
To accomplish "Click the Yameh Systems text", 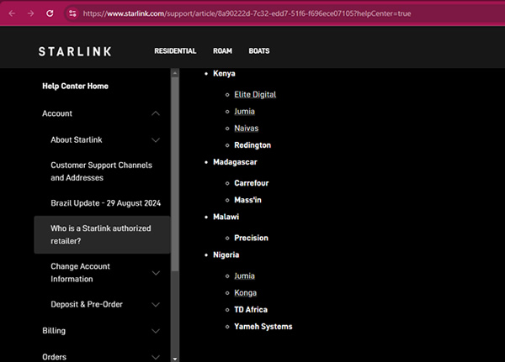I will tap(263, 327).
